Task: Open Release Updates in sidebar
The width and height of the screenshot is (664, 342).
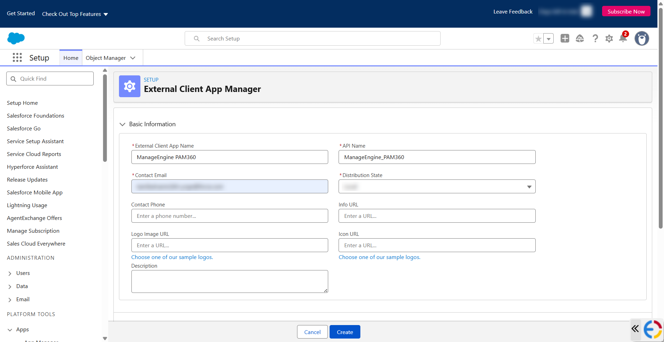Action: [x=27, y=180]
